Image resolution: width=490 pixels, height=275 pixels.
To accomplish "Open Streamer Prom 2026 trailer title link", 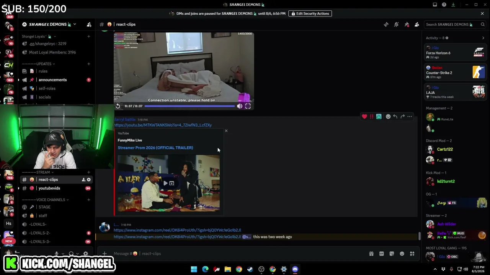I will 155,148.
